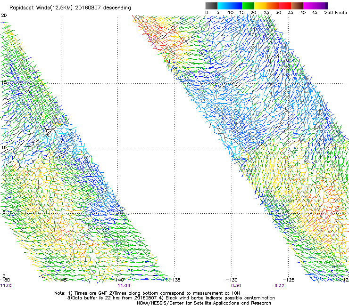Click the longitude label '-145'
Viewport: 349px width, 306px height.
61,280
